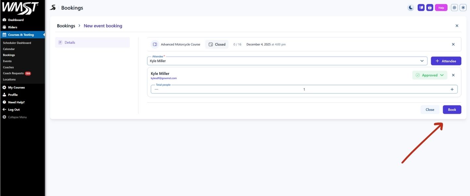Remove the Advanced Motorcycle Course event
470x196 pixels.
coord(453,44)
